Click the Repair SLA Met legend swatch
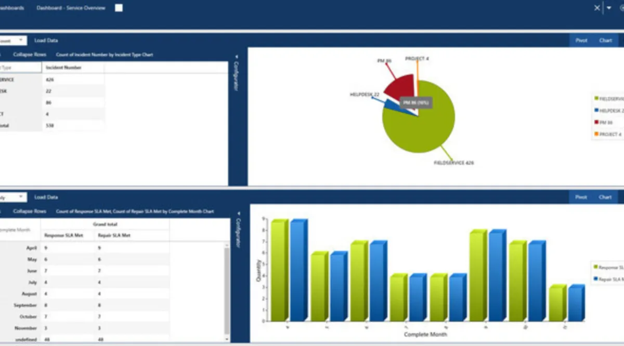The image size is (624, 346). tap(596, 280)
